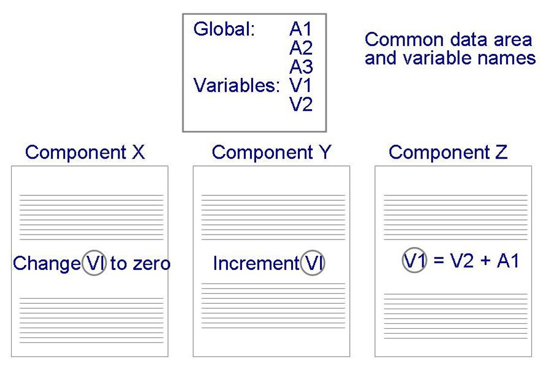Click the 'Global:' label
The image size is (543, 365).
224,29
